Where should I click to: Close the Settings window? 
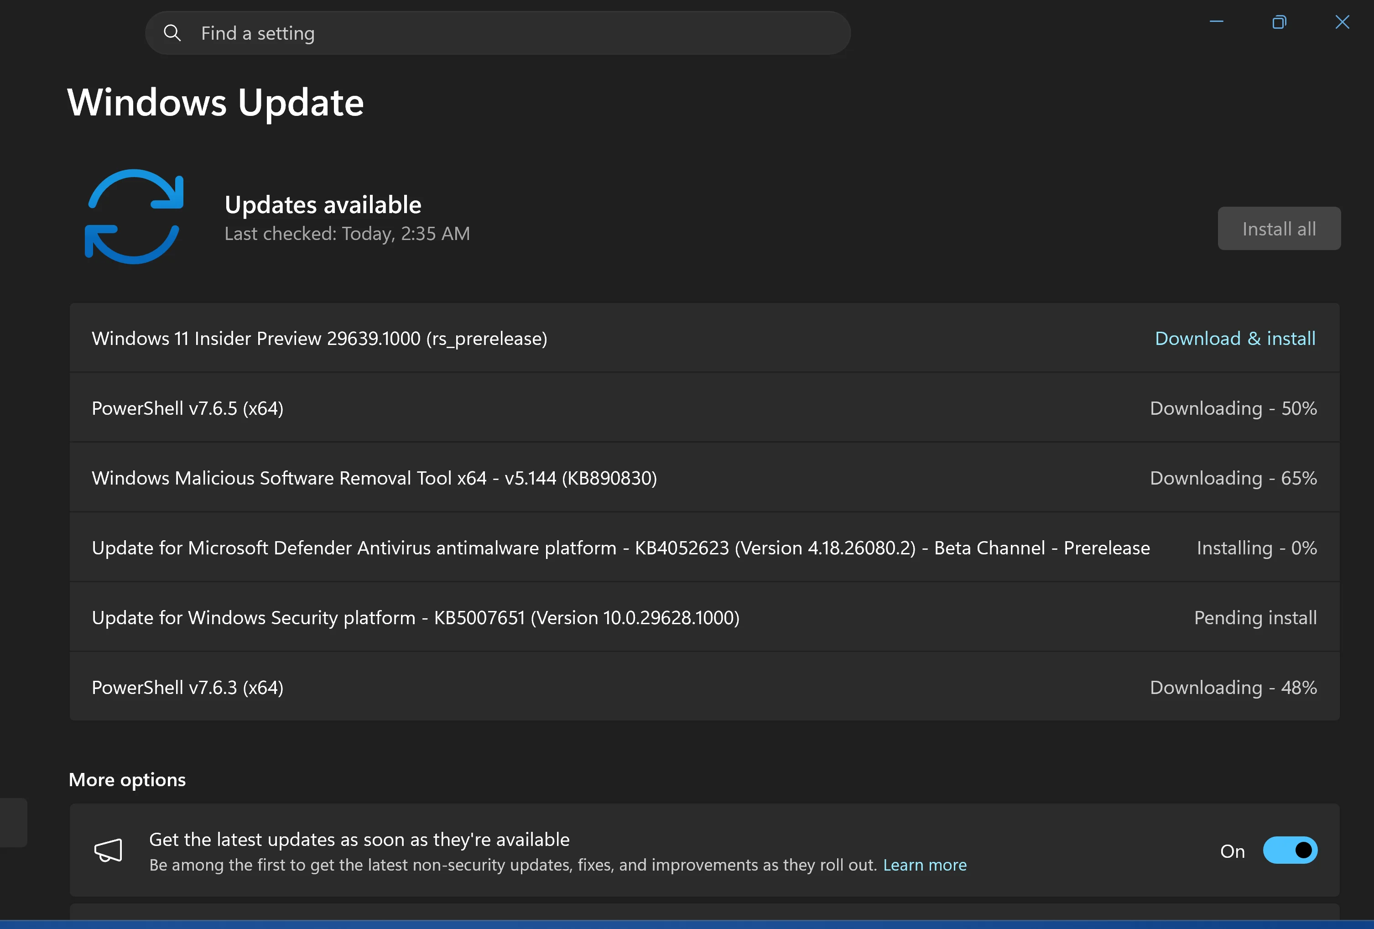click(x=1342, y=22)
